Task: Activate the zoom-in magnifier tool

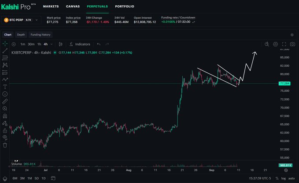Action: [5, 108]
